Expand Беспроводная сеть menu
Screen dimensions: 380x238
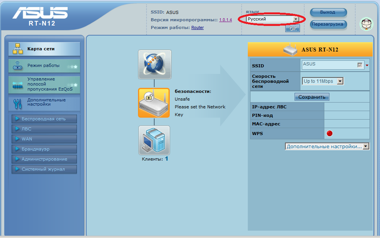click(44, 119)
